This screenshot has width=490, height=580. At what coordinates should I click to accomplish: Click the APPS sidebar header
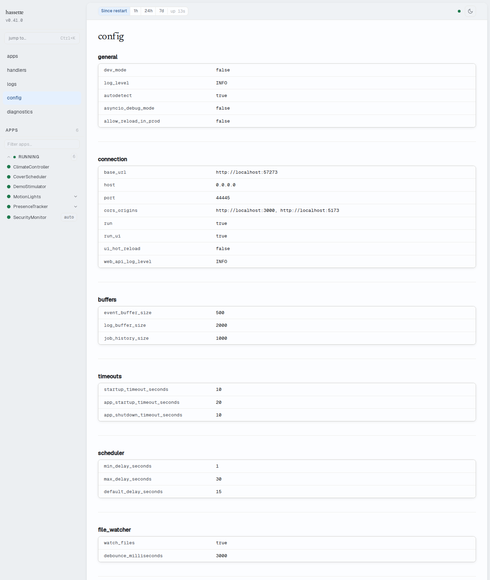[12, 130]
